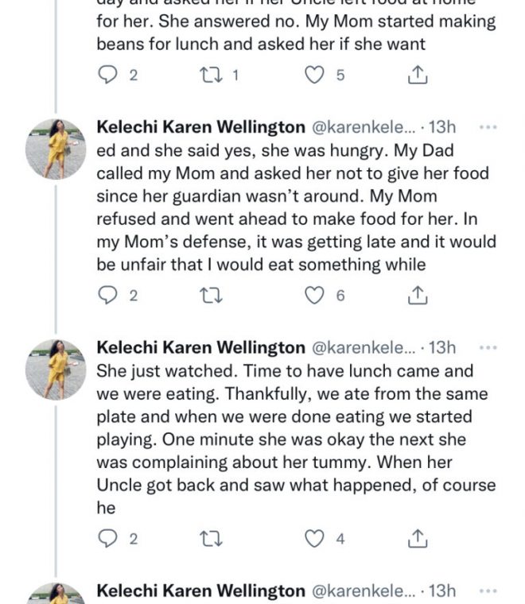525x604 pixels.
Task: Retweet the 'She just watched' tweet
Action: [210, 539]
